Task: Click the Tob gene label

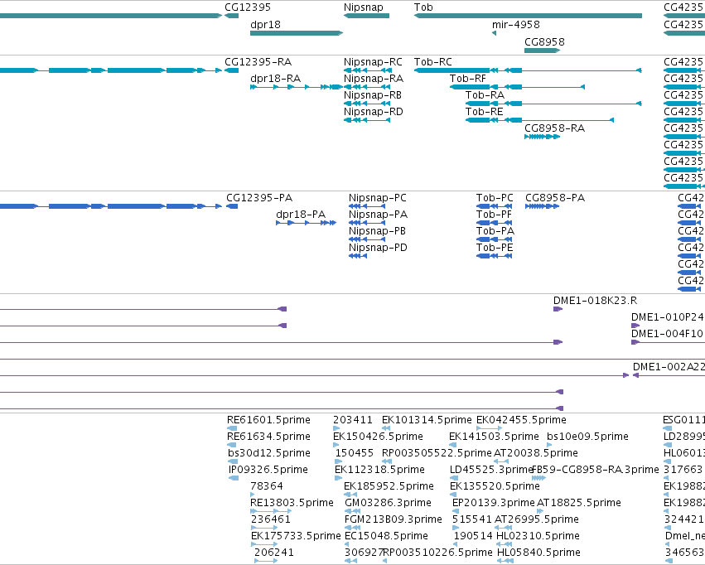Action: tap(423, 7)
